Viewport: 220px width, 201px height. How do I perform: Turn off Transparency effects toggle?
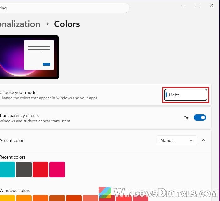[200, 117]
